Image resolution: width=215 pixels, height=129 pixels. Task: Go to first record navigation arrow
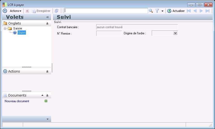[x=189, y=11]
